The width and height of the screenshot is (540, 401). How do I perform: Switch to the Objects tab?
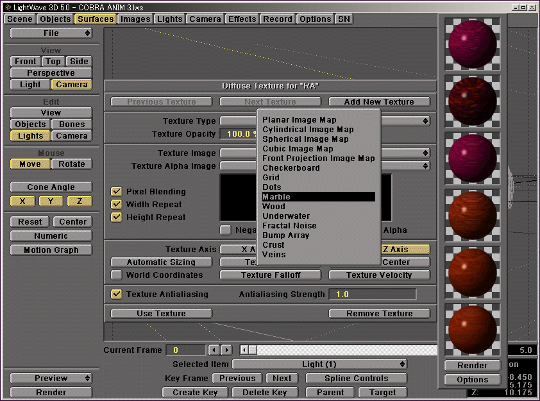tap(55, 19)
